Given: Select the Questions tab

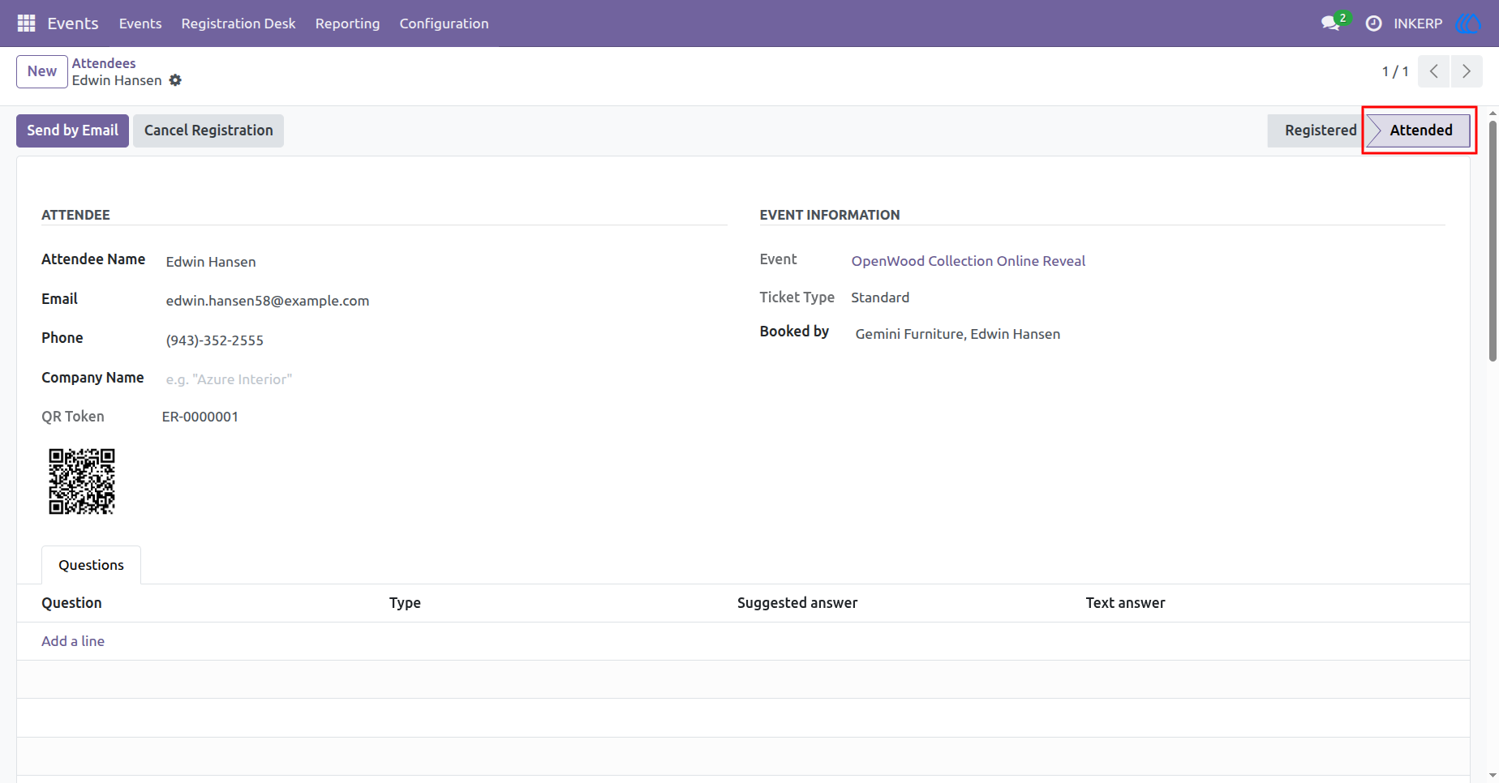Looking at the screenshot, I should 91,565.
